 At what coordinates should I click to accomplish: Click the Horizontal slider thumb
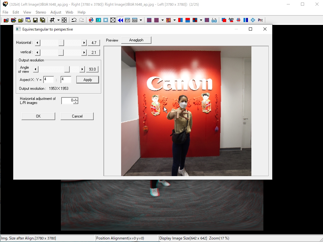pos(61,43)
